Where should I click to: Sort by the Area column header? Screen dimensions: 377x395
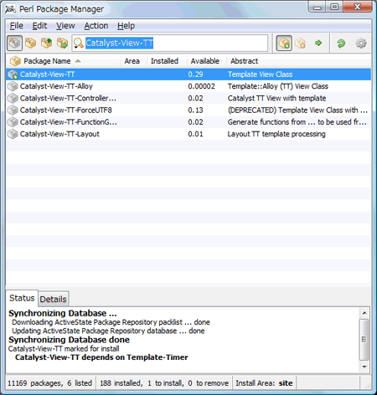pyautogui.click(x=132, y=61)
